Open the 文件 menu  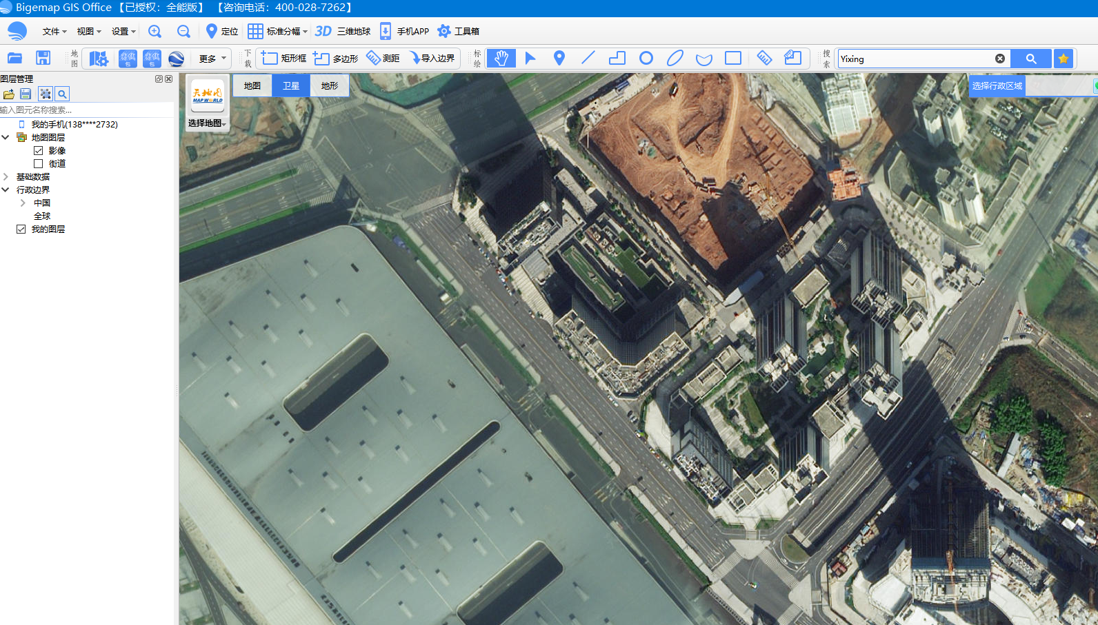pyautogui.click(x=54, y=32)
